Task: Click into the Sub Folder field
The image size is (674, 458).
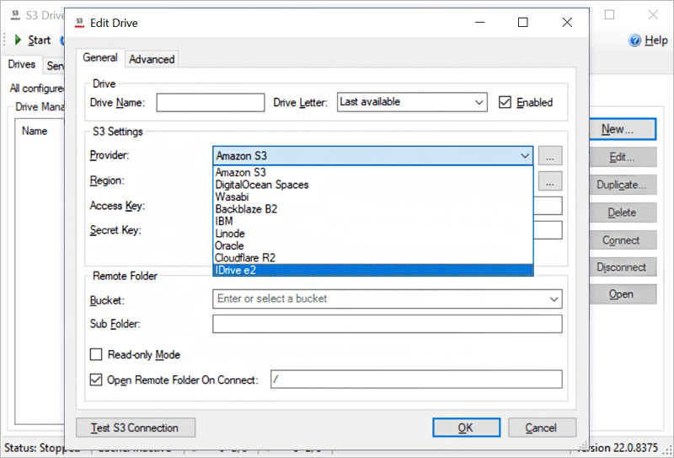Action: tap(388, 324)
